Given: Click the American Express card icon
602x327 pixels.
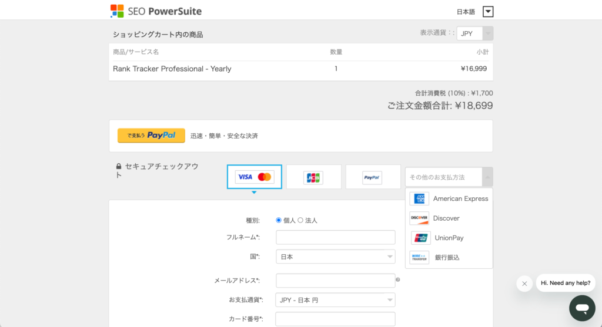Looking at the screenshot, I should (419, 198).
